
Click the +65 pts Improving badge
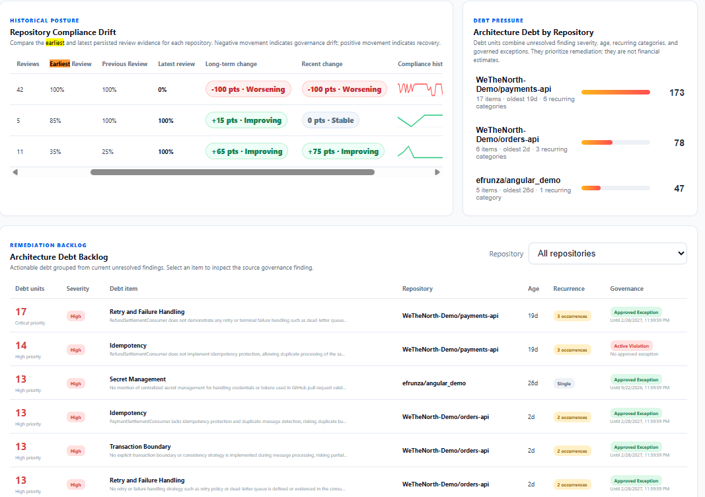click(247, 151)
